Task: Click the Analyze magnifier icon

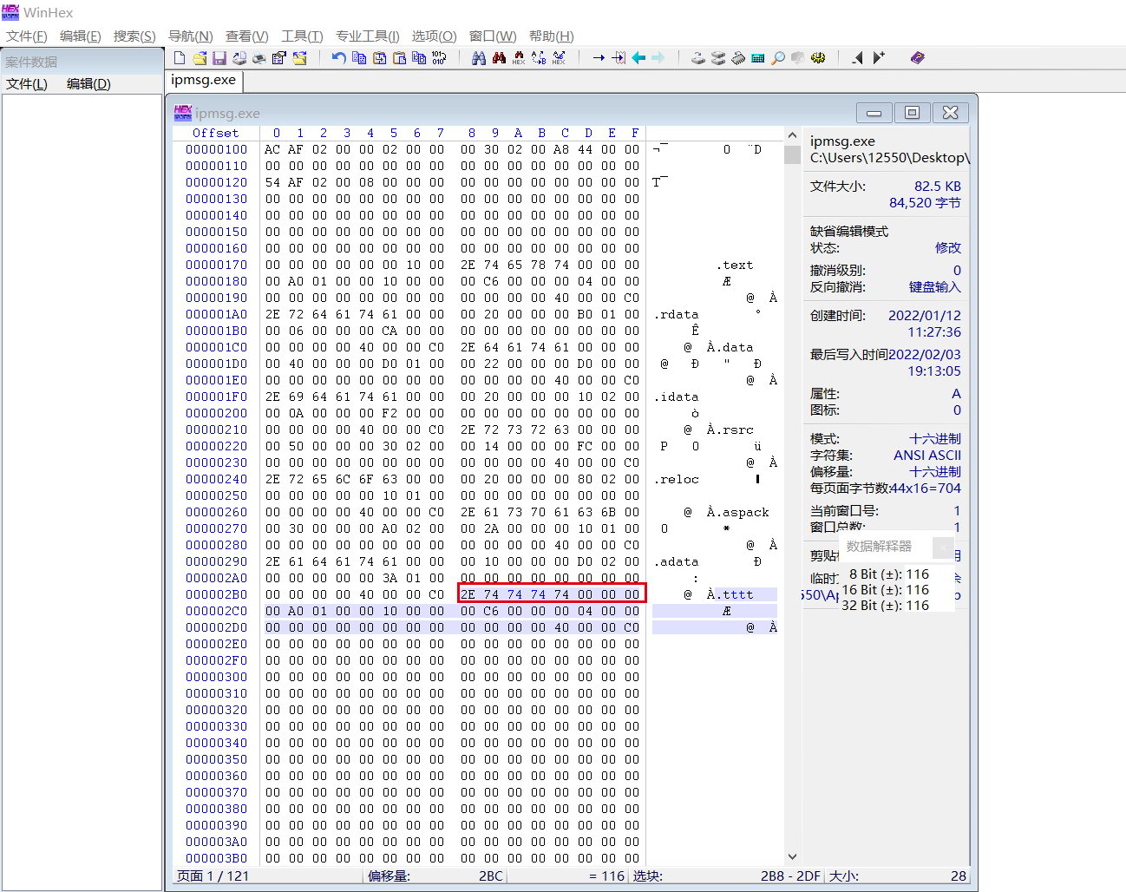Action: (778, 58)
